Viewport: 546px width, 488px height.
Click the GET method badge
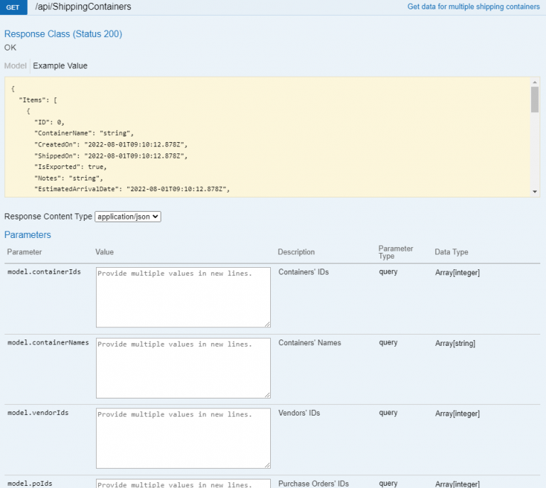(x=14, y=7)
